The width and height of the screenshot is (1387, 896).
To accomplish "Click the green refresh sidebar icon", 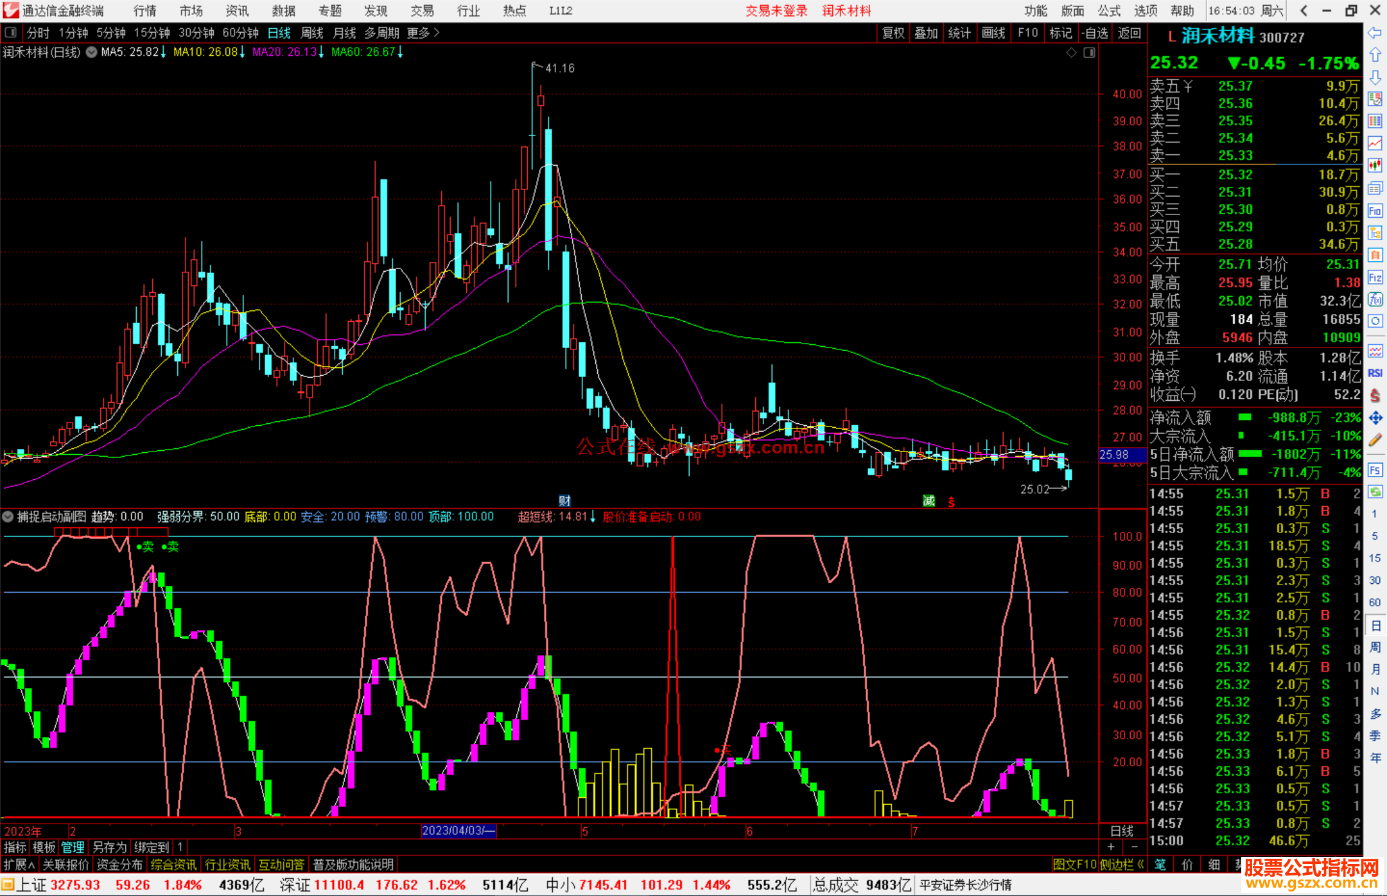I will click(1375, 492).
